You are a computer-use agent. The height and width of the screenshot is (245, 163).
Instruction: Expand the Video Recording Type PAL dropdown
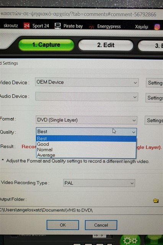(99, 183)
